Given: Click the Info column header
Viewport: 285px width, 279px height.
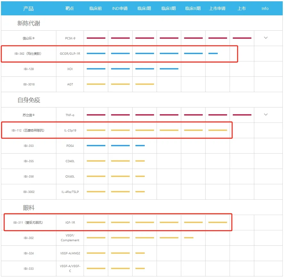Looking at the screenshot, I should (265, 9).
